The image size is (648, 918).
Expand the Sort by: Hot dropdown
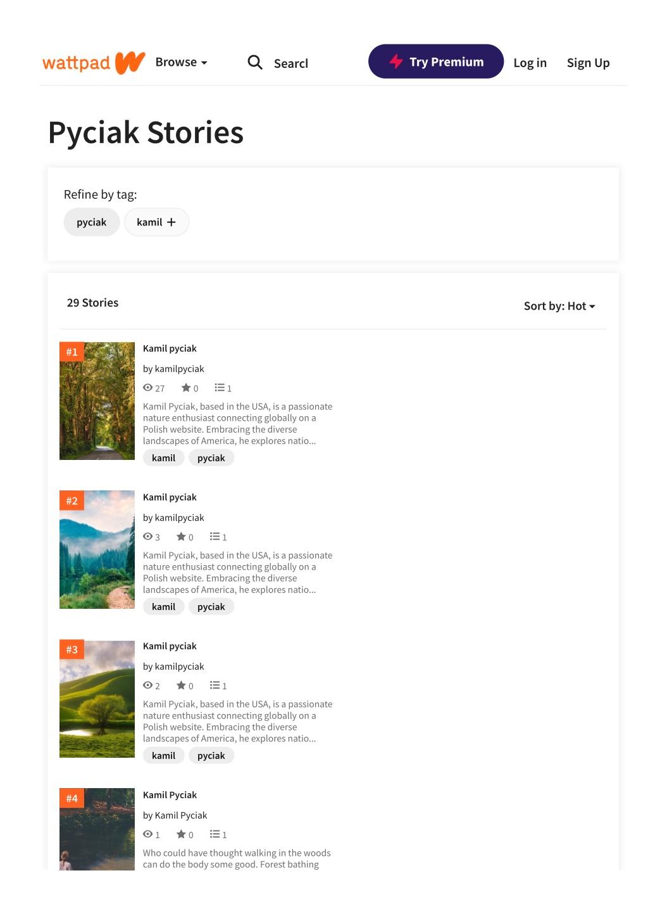(x=559, y=306)
